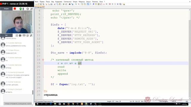Viewport: 191px width, 107px height.
Task: Open video settings gear icon
Action: [x=28, y=9]
